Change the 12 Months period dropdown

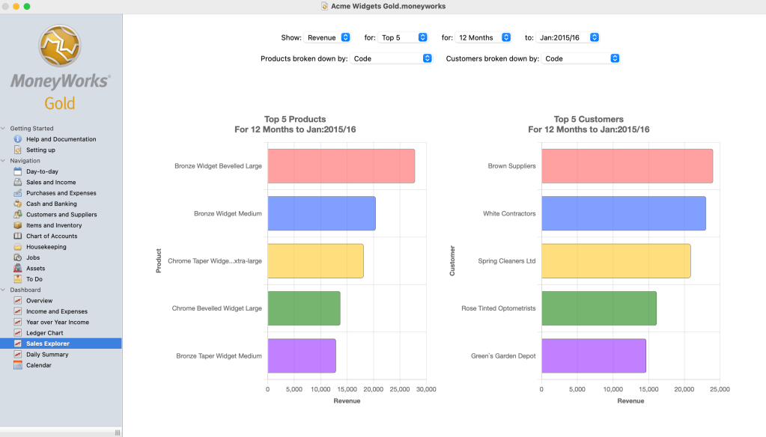point(484,37)
